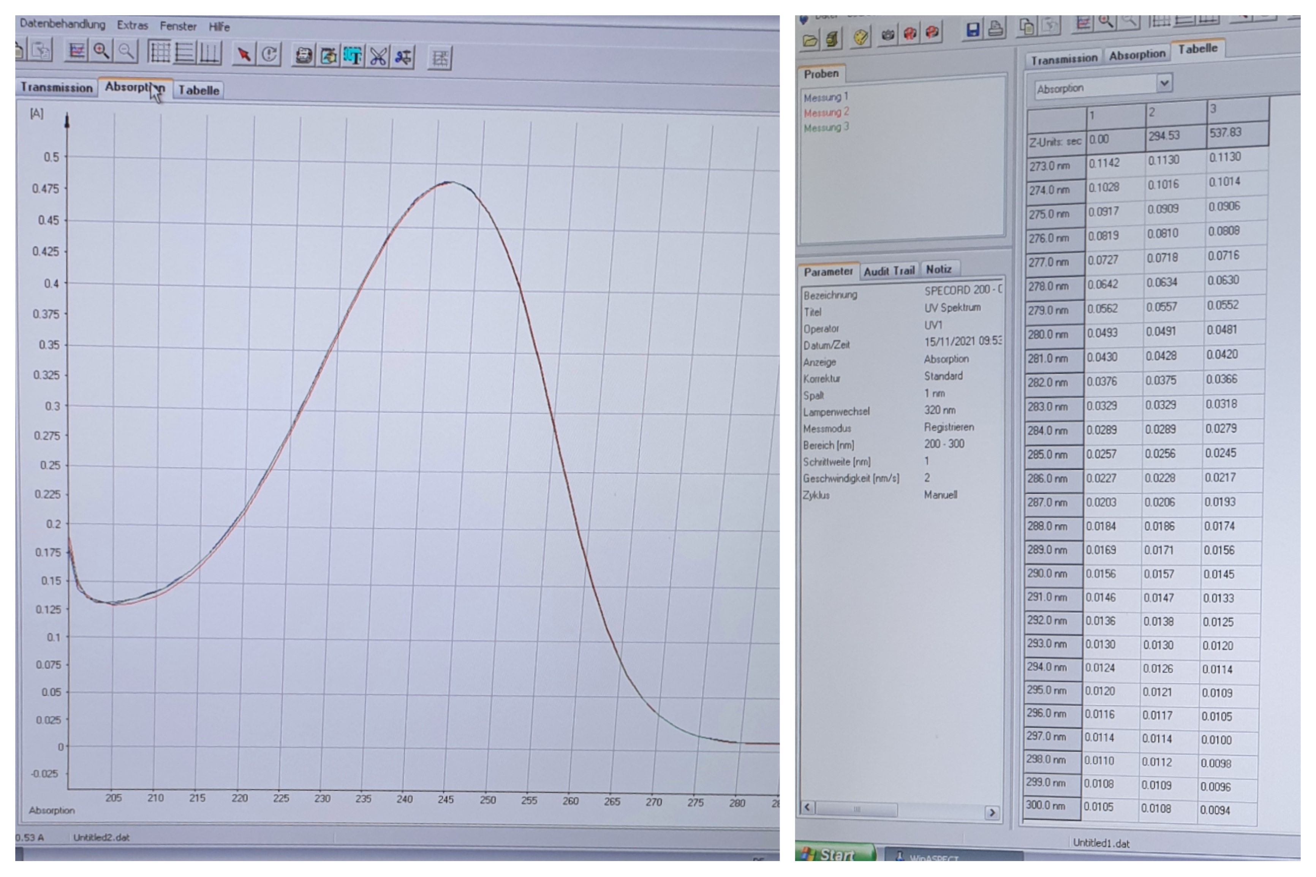Toggle full grid lines in left window toolbar
The height and width of the screenshot is (877, 1316).
pyautogui.click(x=160, y=52)
